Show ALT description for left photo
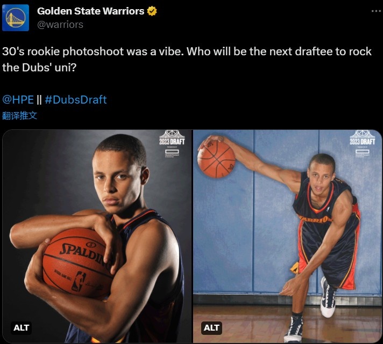This screenshot has height=344, width=383. 22,327
